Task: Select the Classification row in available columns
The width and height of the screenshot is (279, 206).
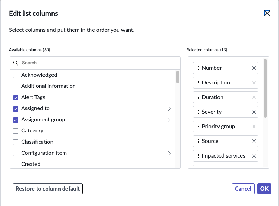Action: point(93,142)
